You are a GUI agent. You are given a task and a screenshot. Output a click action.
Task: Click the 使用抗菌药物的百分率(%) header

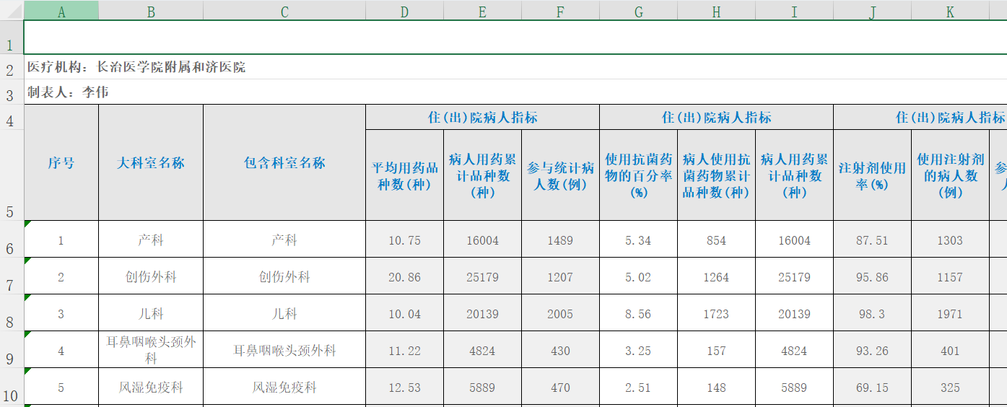[x=638, y=175]
